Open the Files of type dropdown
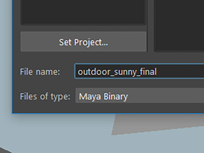The image size is (204, 153). pyautogui.click(x=140, y=95)
